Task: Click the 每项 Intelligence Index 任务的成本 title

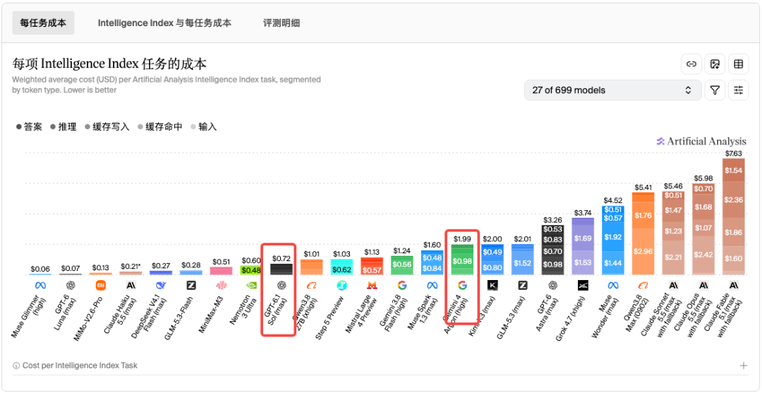Action: coord(109,64)
